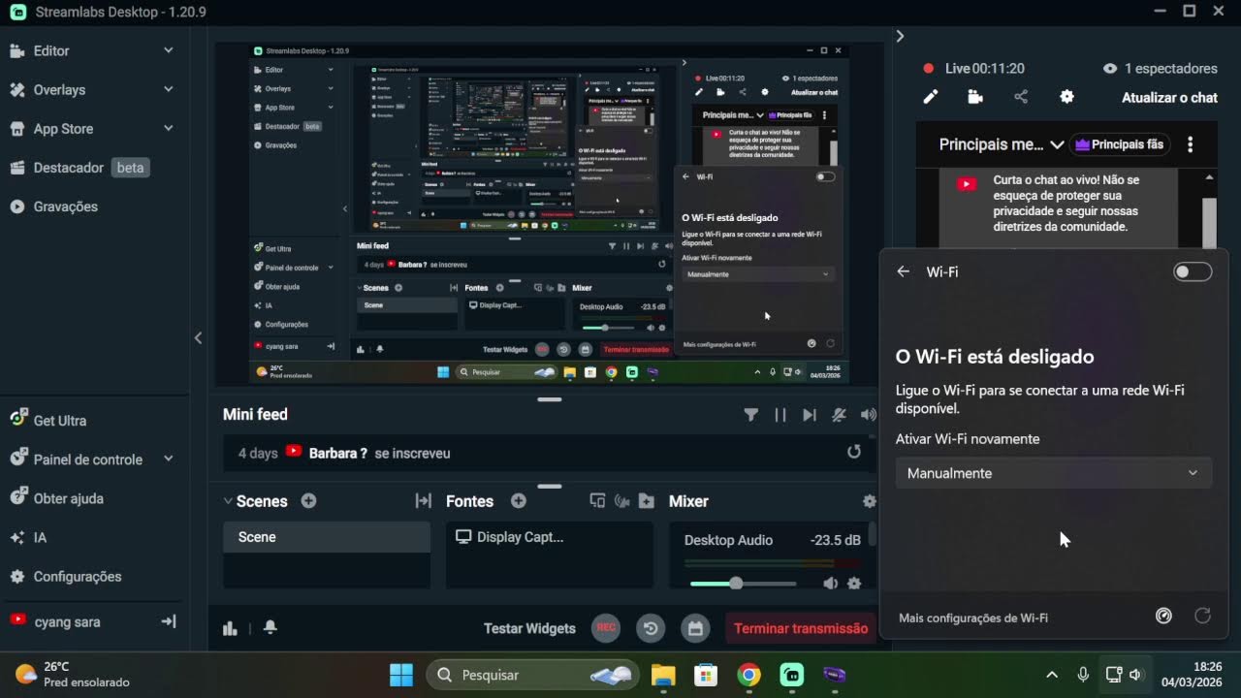
Task: Click the Testar Widgets button
Action: pyautogui.click(x=529, y=628)
